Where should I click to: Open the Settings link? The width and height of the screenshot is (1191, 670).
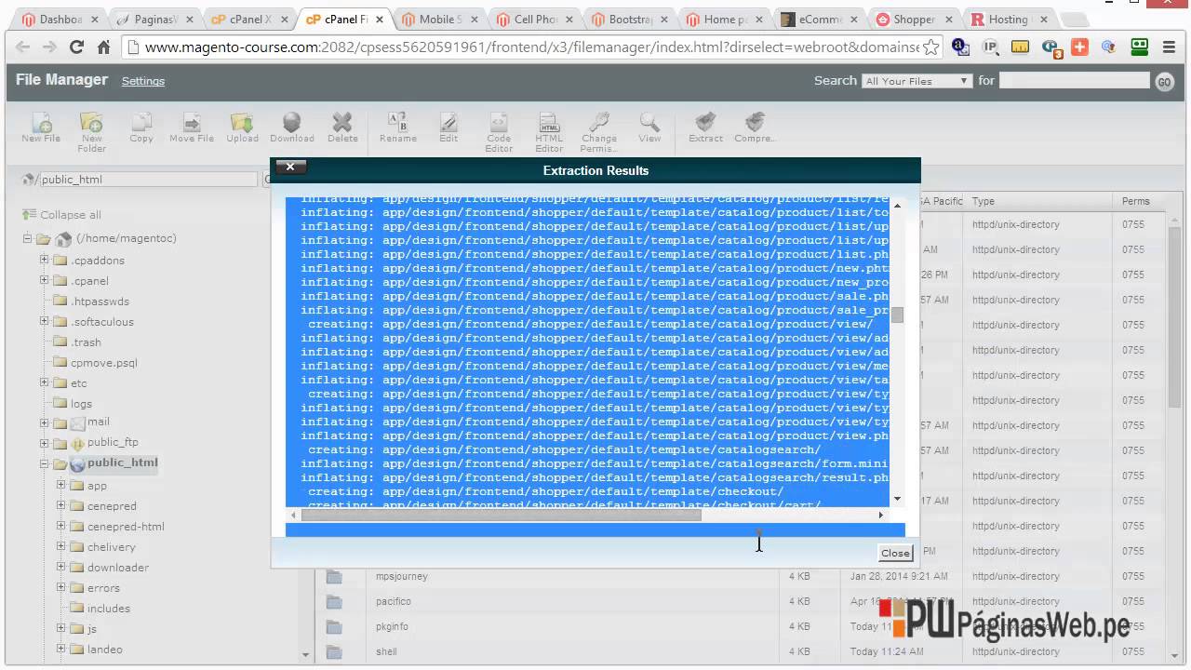143,81
